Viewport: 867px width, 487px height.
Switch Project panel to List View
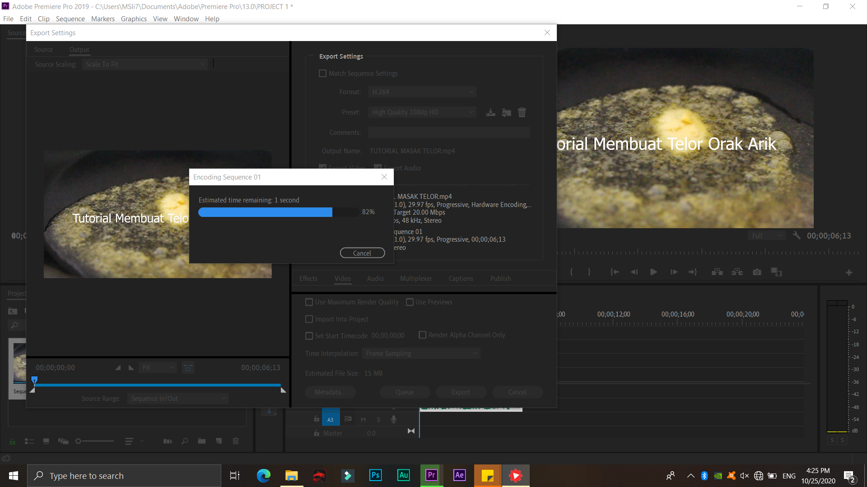(29, 441)
